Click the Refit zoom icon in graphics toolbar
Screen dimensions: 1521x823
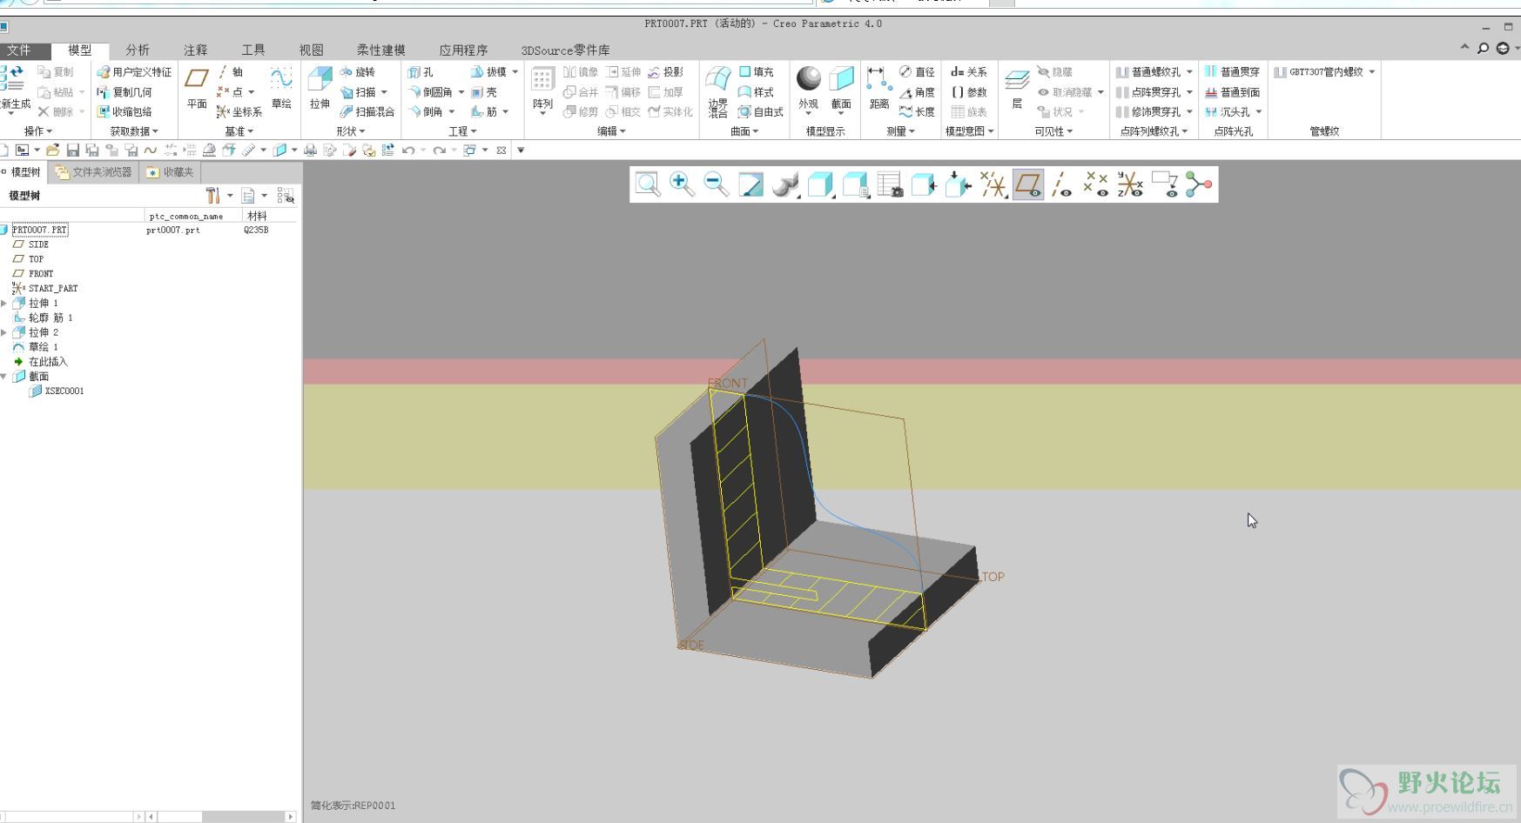click(647, 184)
